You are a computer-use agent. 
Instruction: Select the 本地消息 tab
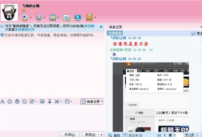[115, 33]
